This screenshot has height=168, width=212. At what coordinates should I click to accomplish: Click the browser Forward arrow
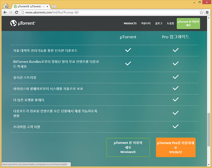pos(11,12)
